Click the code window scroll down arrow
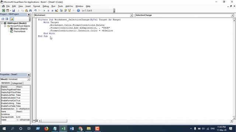Viewport: 236px width, 132px height. [x=234, y=118]
